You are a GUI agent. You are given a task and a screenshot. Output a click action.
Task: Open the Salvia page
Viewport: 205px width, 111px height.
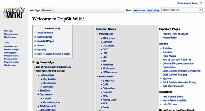(x=106, y=107)
